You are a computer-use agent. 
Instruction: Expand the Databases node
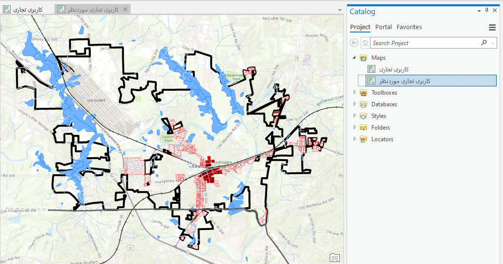(354, 104)
